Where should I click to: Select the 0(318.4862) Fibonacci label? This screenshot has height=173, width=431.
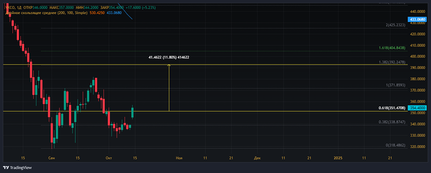396,145
